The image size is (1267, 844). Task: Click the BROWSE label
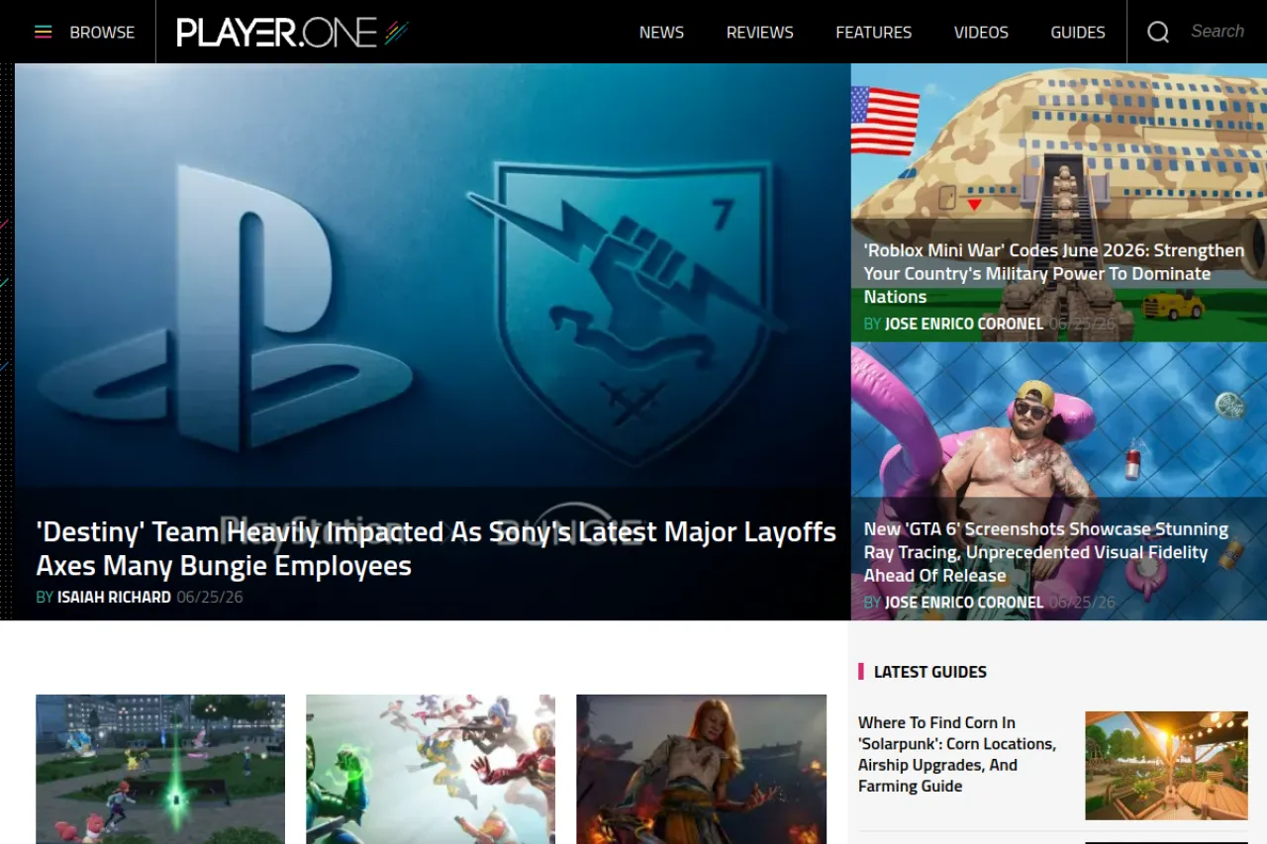(102, 32)
